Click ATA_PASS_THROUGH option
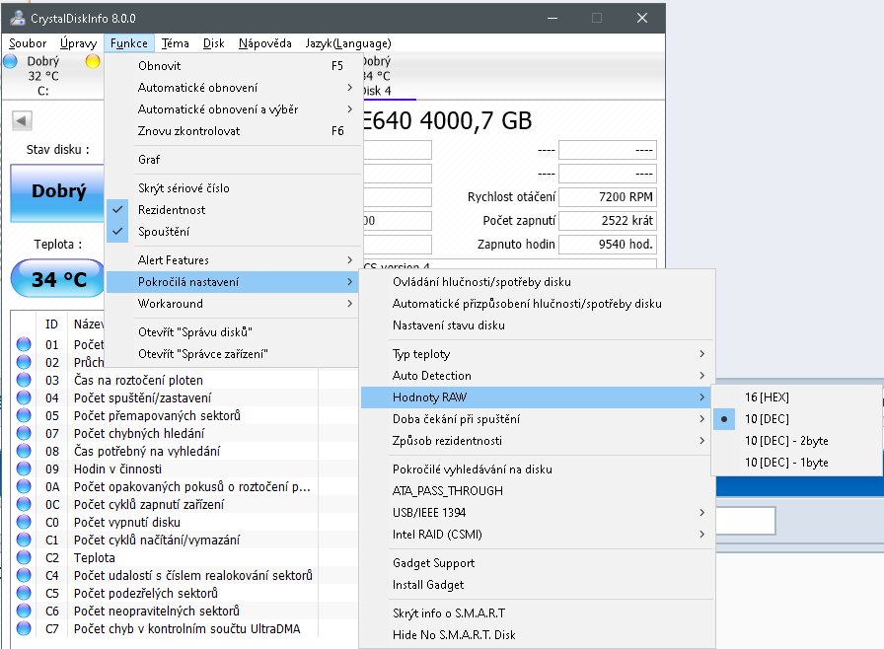Viewport: 884px width, 649px height. [x=538, y=490]
